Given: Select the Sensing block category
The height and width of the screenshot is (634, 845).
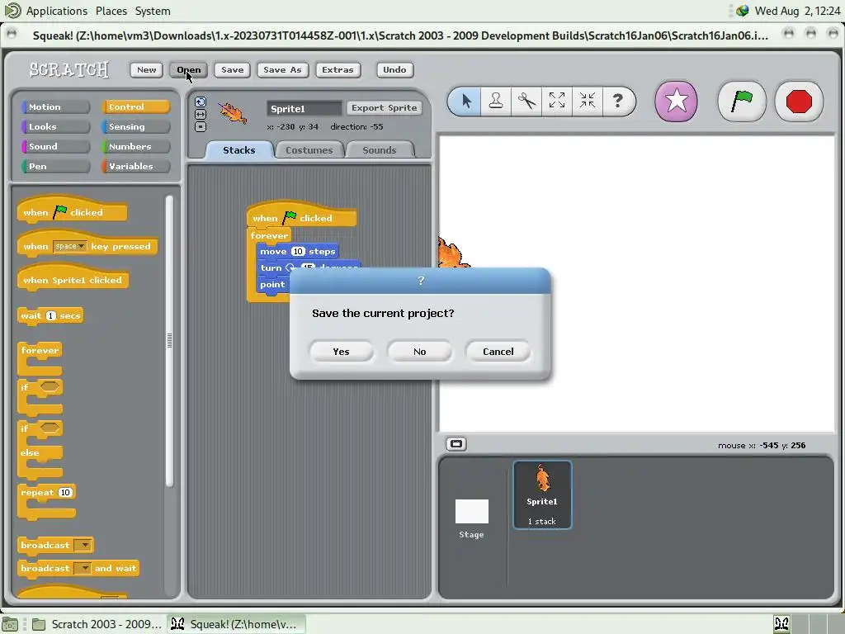Looking at the screenshot, I should tap(136, 126).
